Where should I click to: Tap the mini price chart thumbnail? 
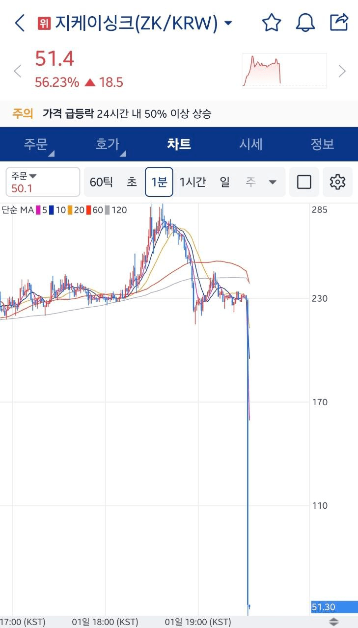click(x=284, y=71)
